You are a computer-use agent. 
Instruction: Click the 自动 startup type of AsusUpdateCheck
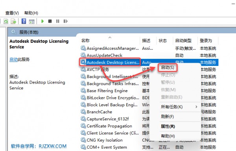tap(179, 55)
